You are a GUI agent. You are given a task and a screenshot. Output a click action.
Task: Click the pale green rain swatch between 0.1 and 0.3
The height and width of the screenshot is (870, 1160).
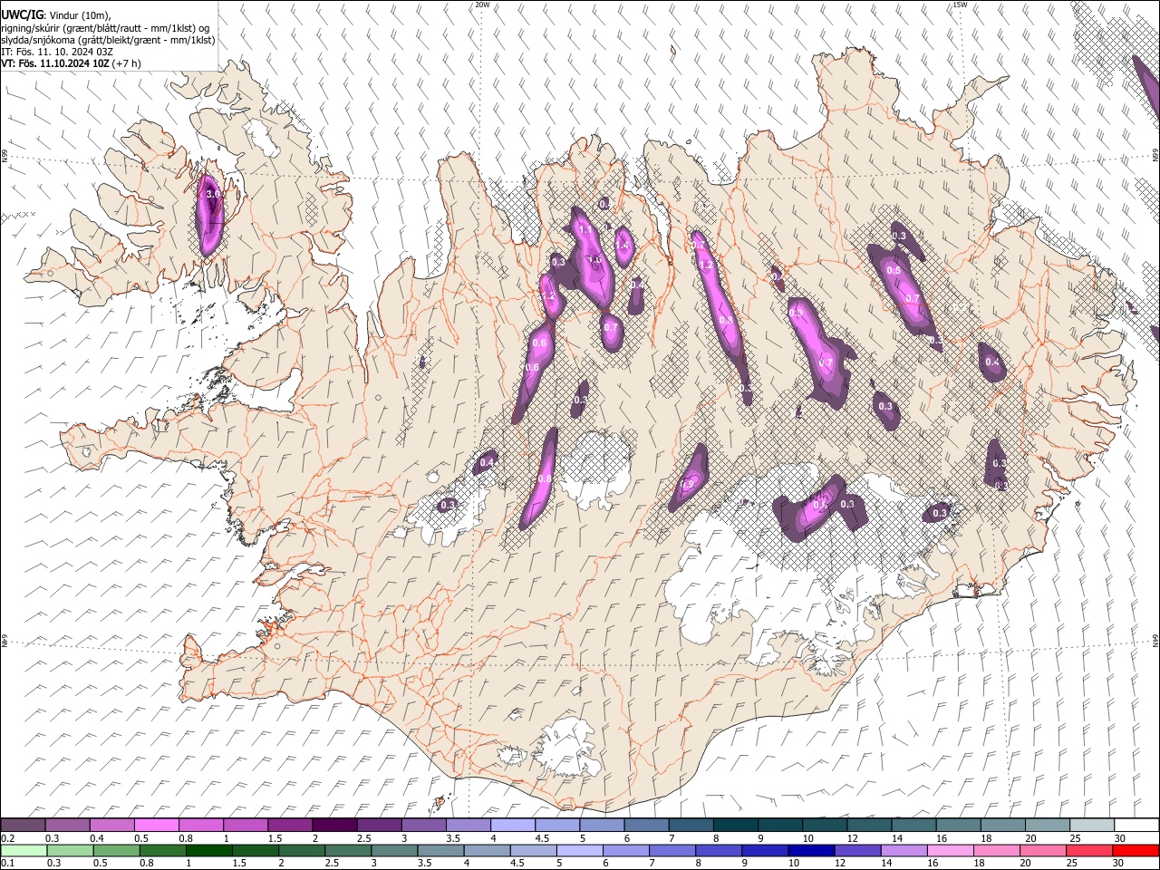pos(23,850)
